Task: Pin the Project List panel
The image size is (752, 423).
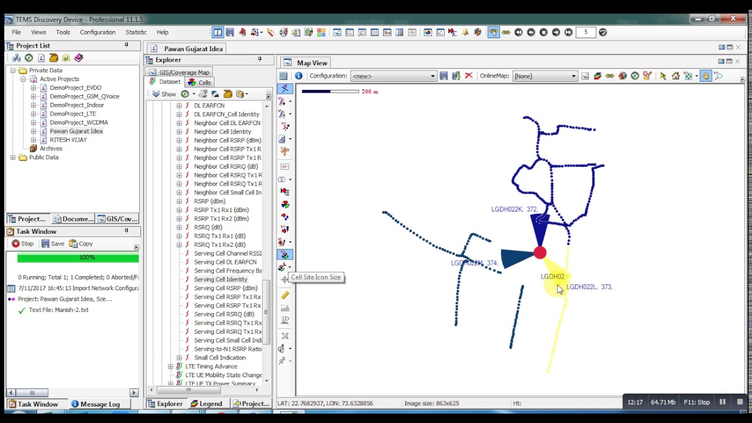Action: click(126, 45)
